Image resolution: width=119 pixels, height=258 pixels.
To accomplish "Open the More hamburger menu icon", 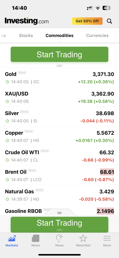I will click(x=107, y=238).
